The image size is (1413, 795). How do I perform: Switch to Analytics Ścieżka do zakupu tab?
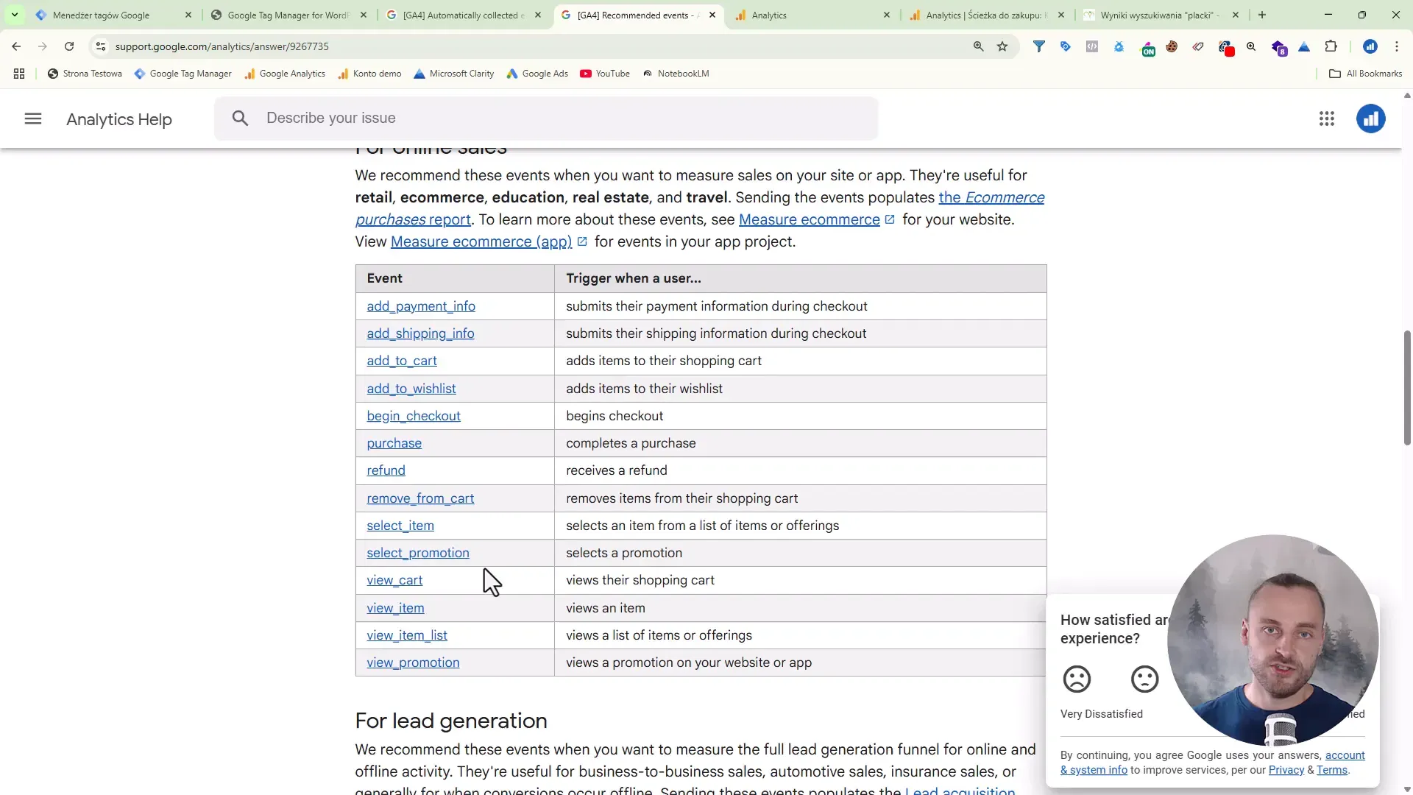987,15
